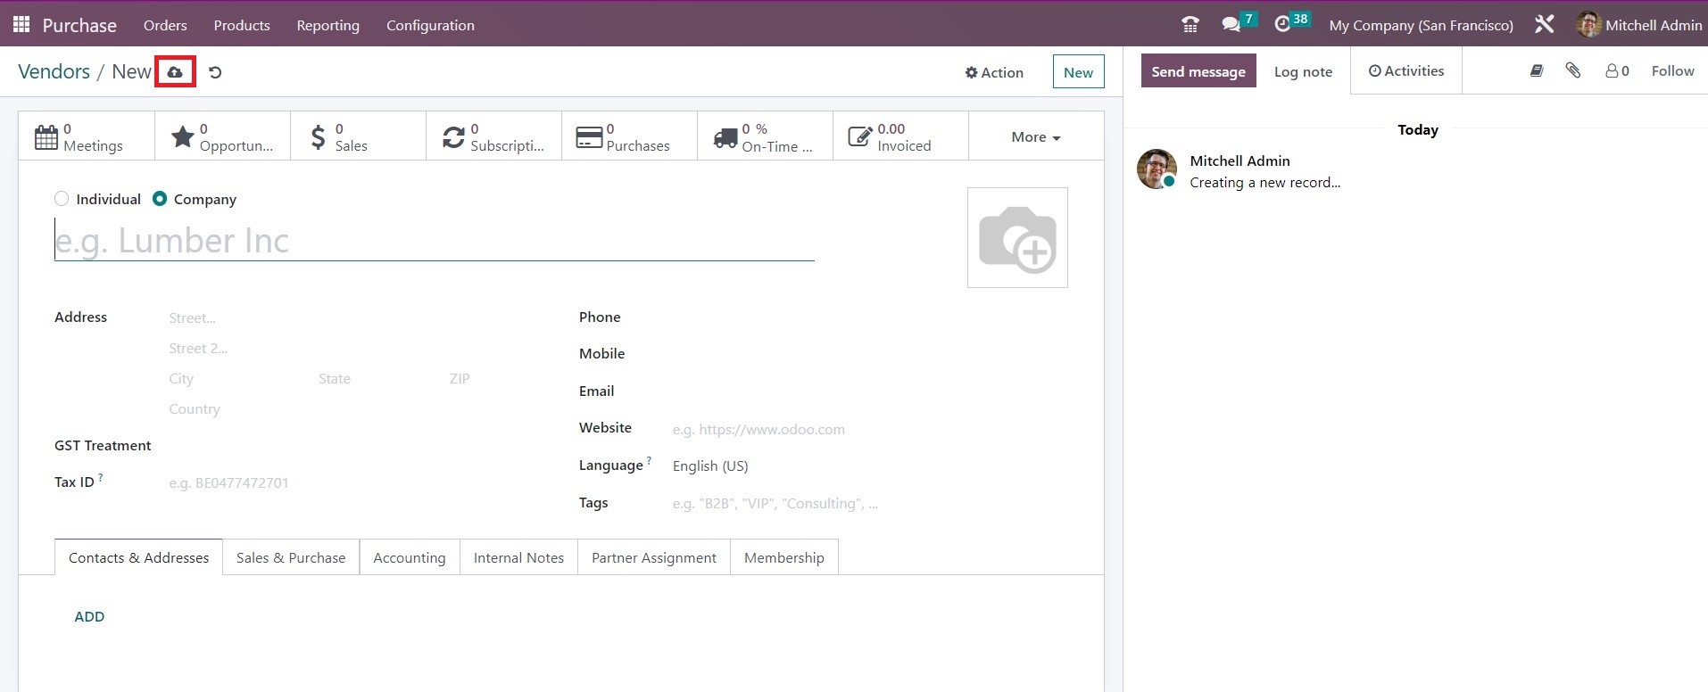Click the attachments paperclip icon

tap(1572, 70)
